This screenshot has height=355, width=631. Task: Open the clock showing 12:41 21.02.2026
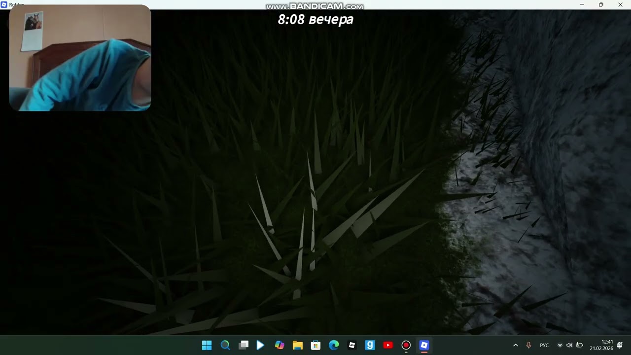point(601,345)
